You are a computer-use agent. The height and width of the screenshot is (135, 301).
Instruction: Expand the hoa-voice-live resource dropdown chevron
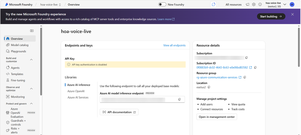click(285, 5)
